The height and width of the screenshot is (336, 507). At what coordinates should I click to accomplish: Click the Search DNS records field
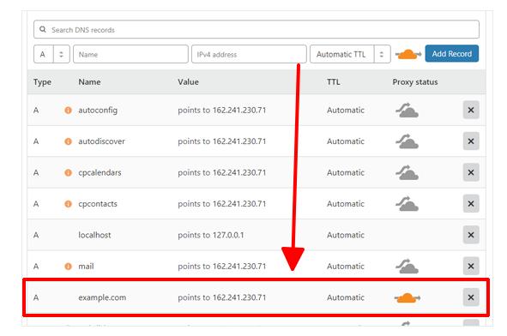point(257,29)
